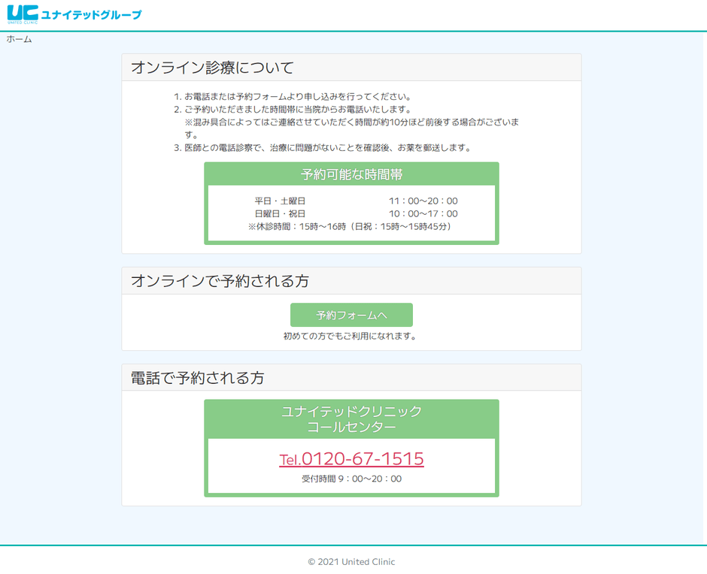Go to the ホーム breadcrumb link

[x=20, y=39]
